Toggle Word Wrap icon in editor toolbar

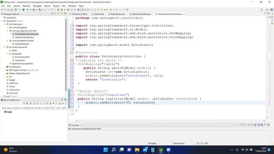pos(85,10)
